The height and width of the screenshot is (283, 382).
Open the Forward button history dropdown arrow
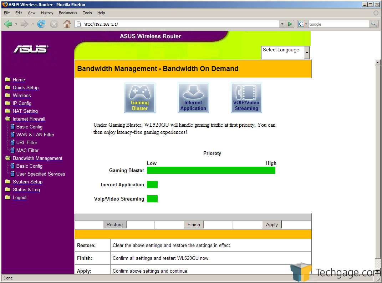click(x=33, y=24)
